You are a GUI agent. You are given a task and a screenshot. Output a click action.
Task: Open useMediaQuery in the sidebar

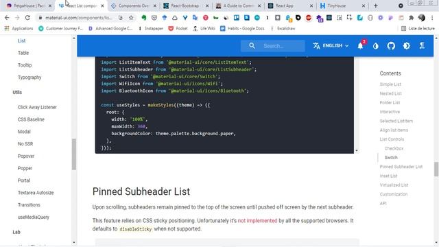click(34, 217)
